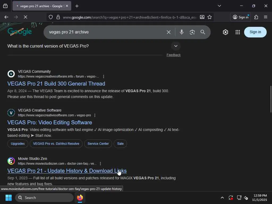Open more options for Movie Studio Zen result
The width and height of the screenshot is (272, 204).
click(x=100, y=164)
